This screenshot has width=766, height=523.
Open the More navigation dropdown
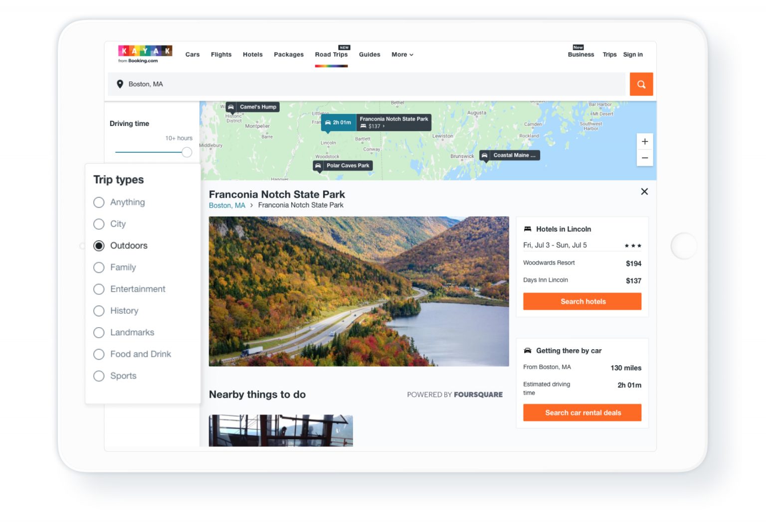point(402,54)
